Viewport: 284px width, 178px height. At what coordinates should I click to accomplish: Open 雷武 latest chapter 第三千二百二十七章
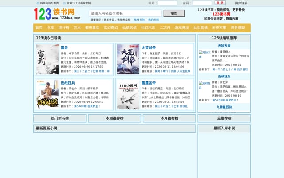92,71
